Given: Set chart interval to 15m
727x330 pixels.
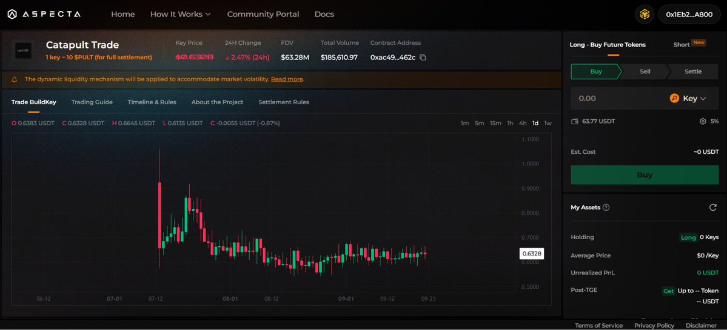Looking at the screenshot, I should (495, 123).
